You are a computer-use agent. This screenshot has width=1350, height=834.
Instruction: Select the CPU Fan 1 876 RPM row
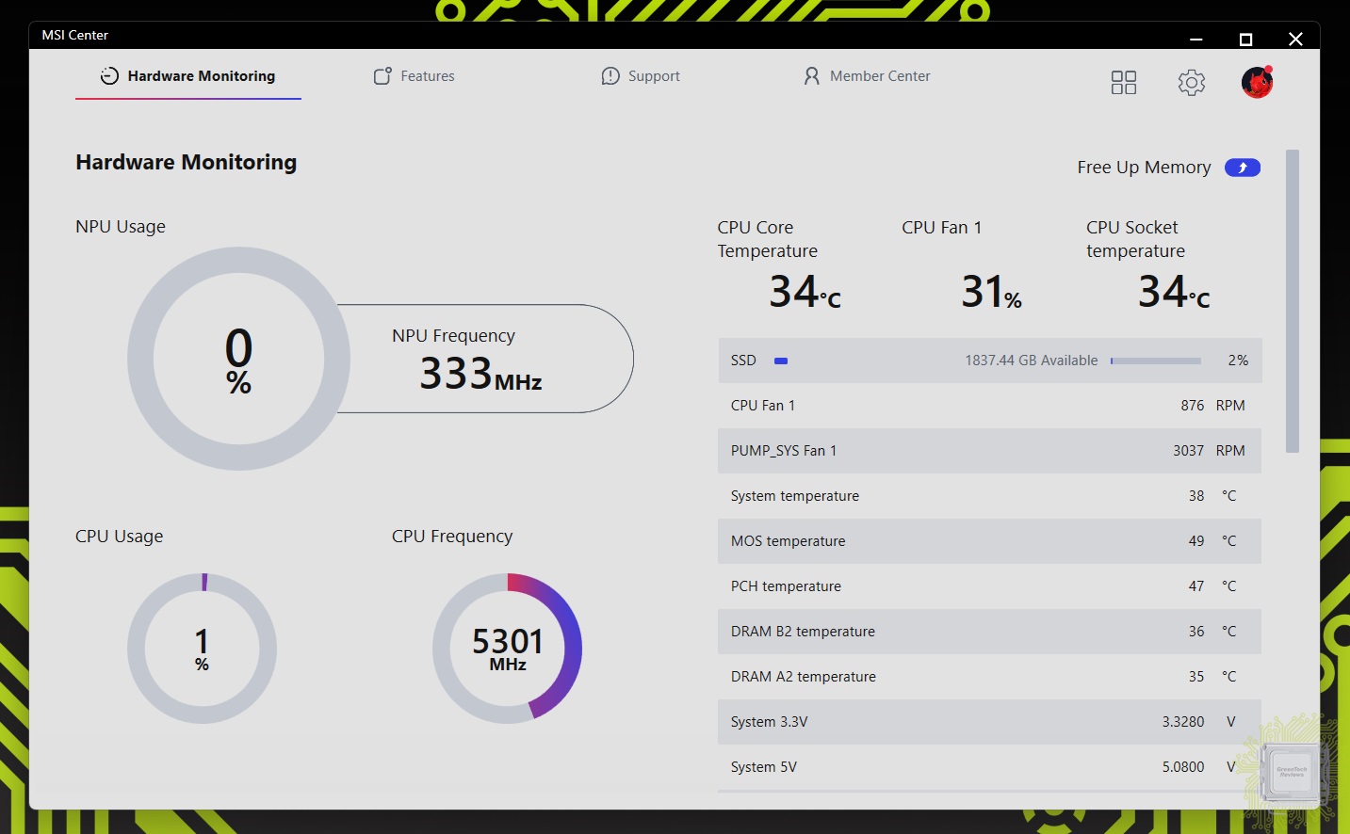[x=989, y=406]
